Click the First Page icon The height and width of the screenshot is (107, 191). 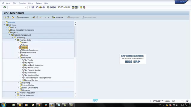tap(59, 7)
